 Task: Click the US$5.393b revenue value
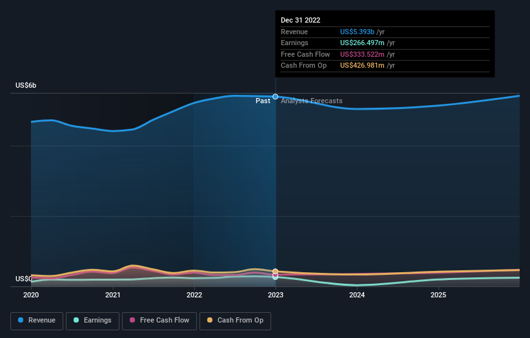tap(357, 32)
